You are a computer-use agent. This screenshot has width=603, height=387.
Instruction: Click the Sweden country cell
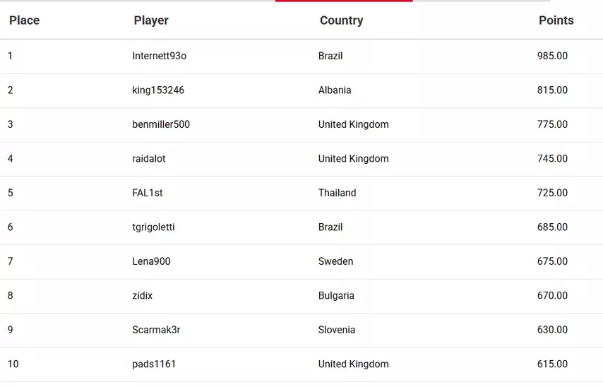click(x=335, y=261)
